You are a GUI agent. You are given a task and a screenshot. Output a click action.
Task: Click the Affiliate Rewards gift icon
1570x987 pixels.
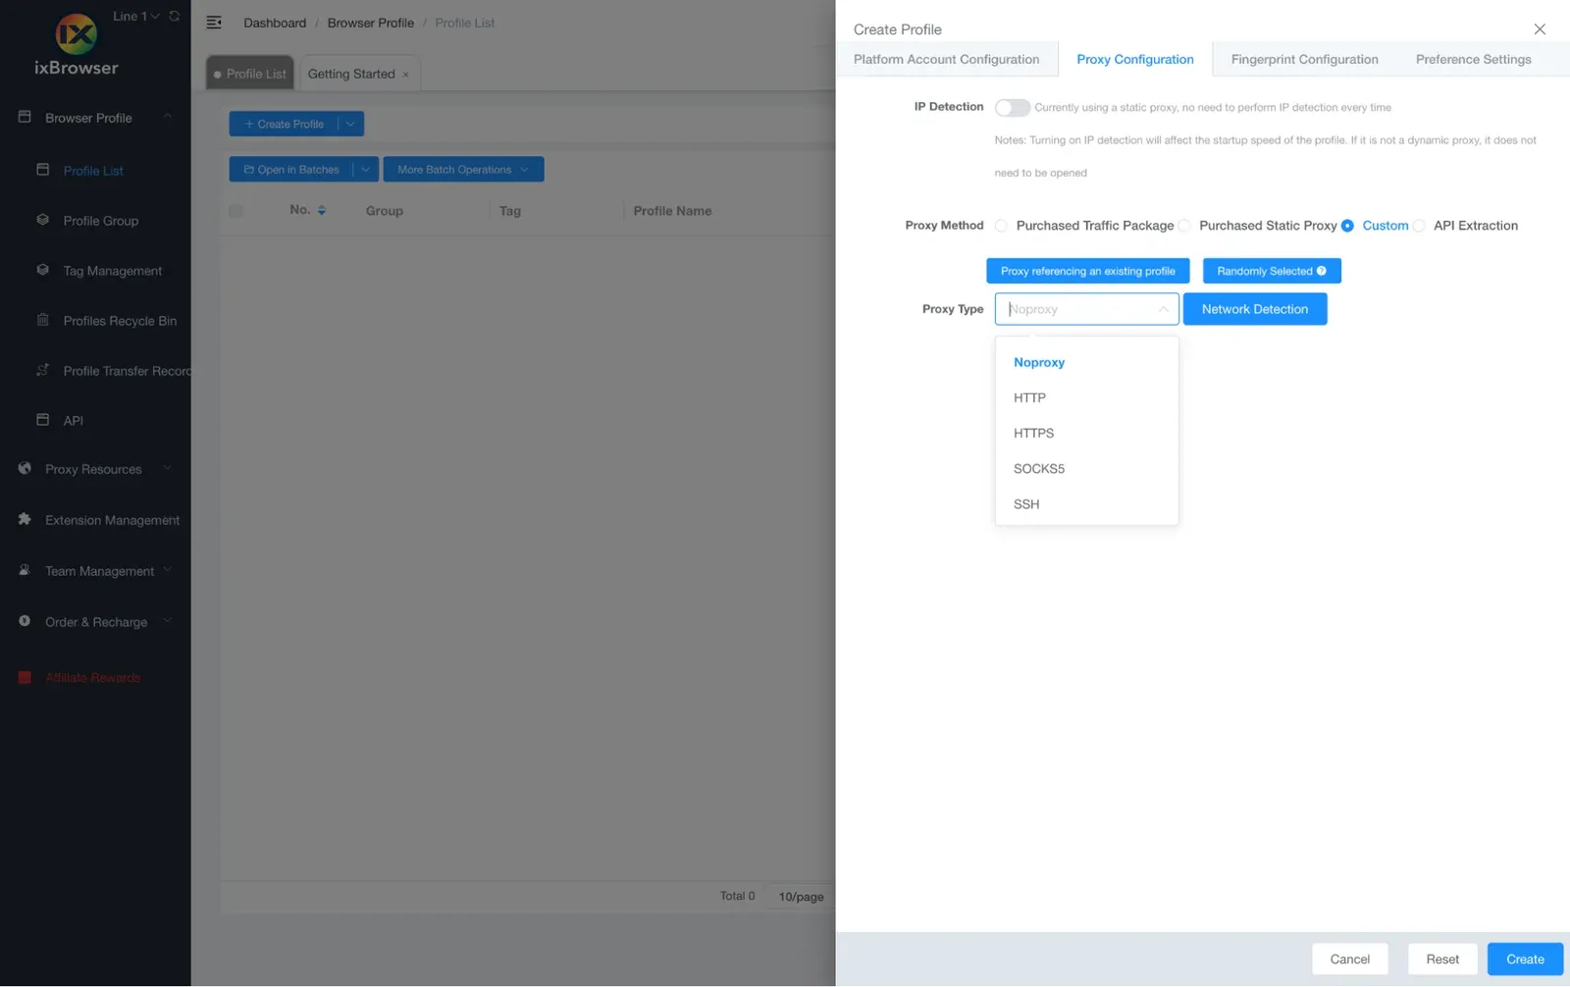click(25, 677)
